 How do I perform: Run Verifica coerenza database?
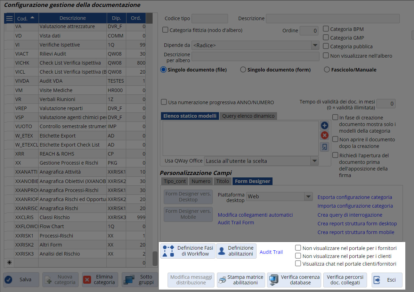(x=294, y=280)
